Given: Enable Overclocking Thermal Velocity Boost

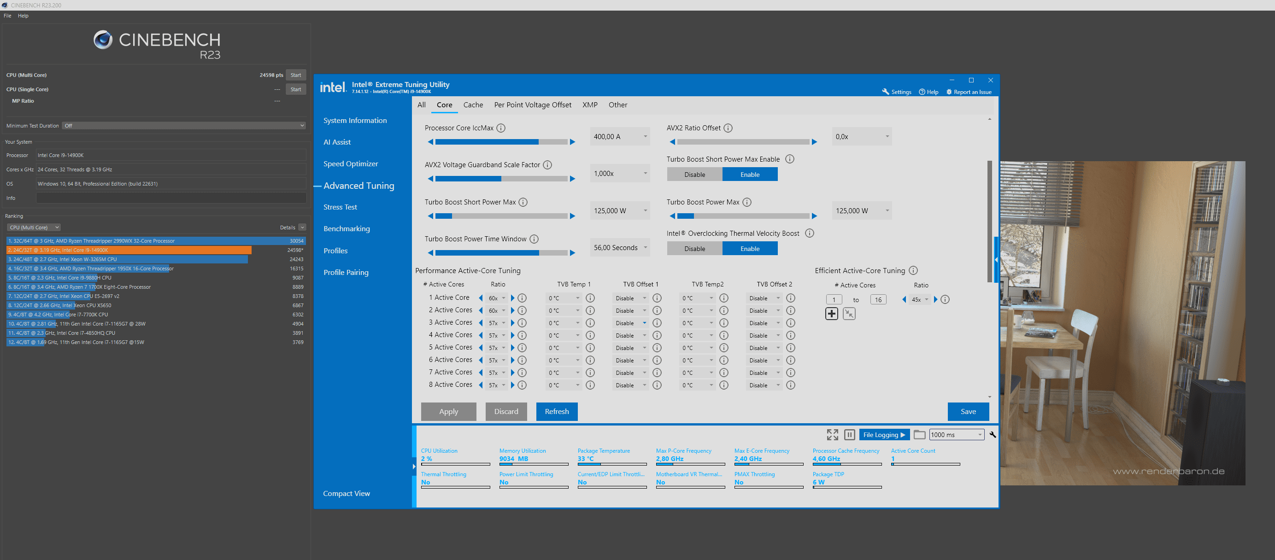Looking at the screenshot, I should click(750, 249).
